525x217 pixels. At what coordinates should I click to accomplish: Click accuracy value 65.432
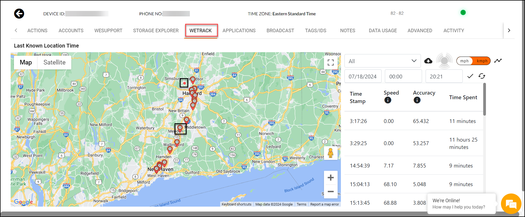421,121
